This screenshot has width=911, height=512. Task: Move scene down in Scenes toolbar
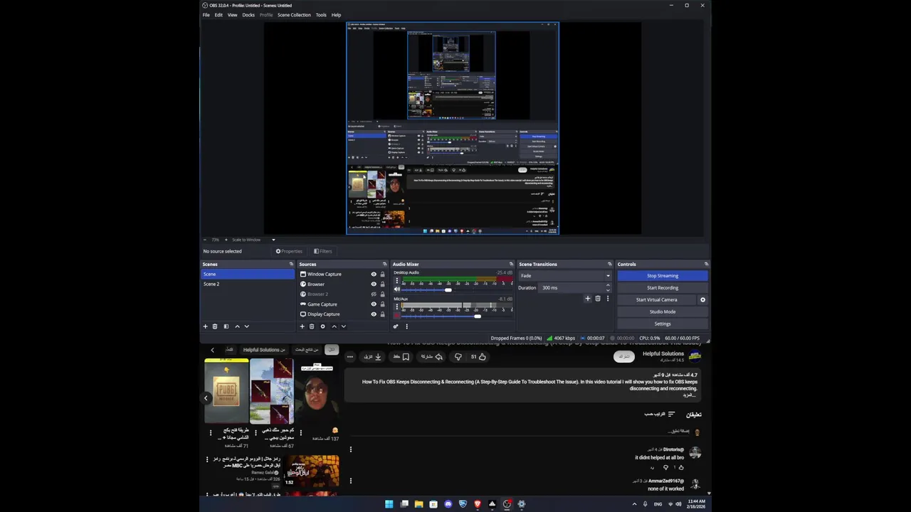click(x=247, y=326)
